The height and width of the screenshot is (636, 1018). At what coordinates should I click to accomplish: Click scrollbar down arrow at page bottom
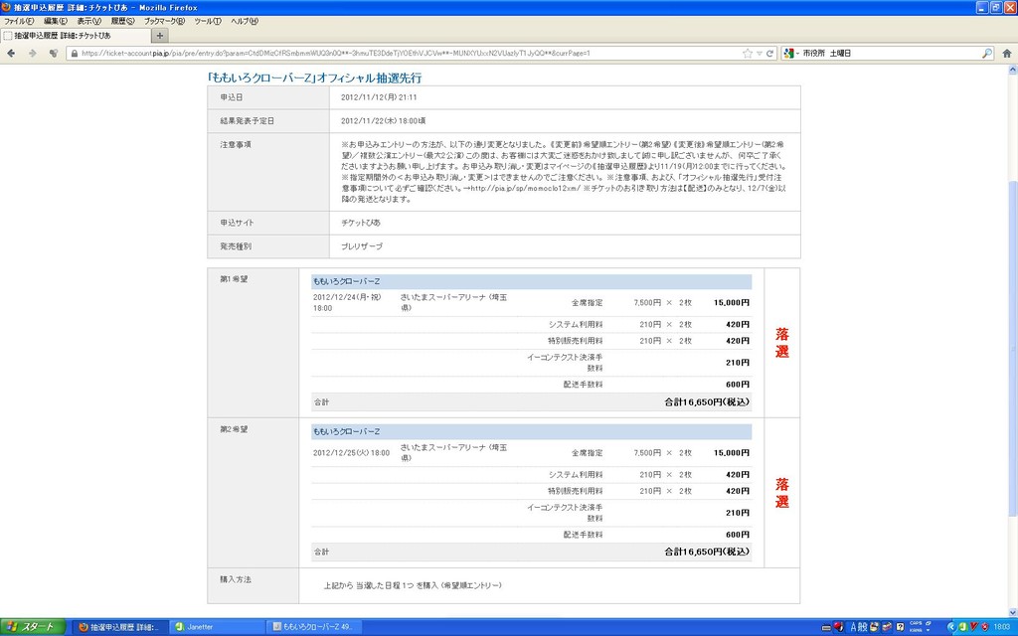[1013, 612]
